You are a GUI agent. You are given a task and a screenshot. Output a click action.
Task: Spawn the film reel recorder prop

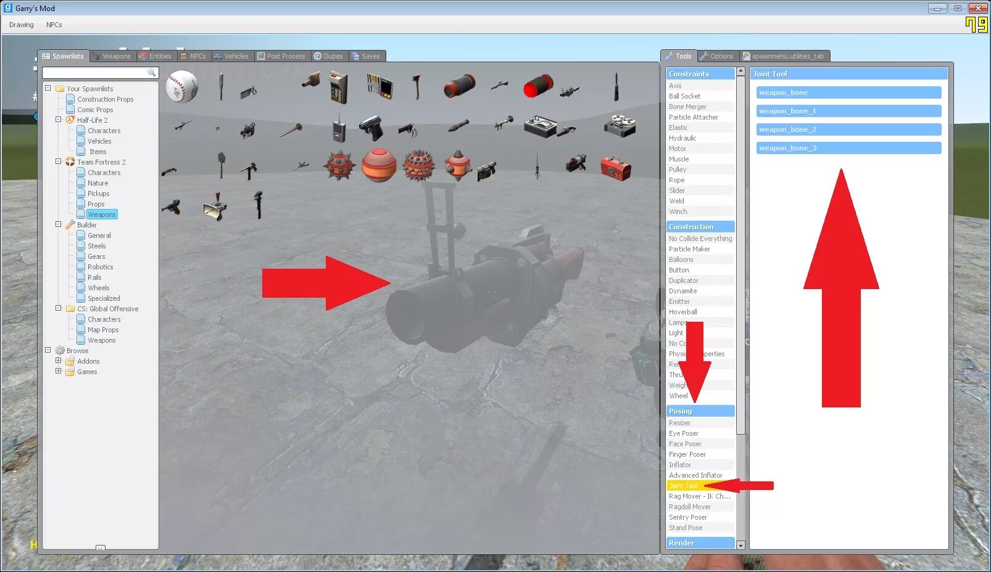coord(620,126)
